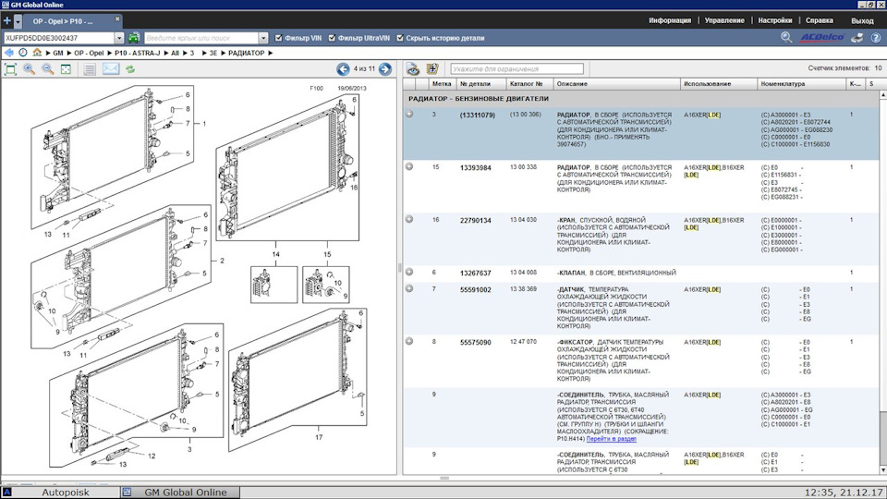
Task: Click the round icon for part 55591002
Action: pos(409,288)
